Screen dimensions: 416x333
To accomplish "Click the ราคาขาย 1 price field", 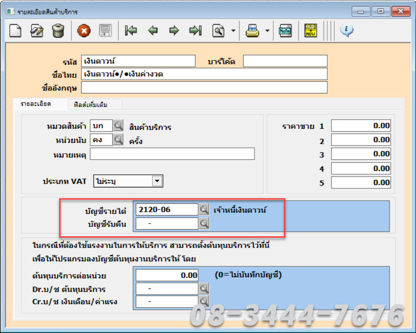I will 361,125.
